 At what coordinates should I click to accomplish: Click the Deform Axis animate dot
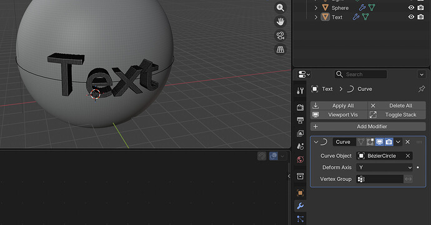click(418, 167)
